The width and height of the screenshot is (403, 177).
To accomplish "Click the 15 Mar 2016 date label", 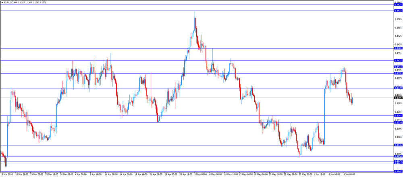I will point(6,174).
